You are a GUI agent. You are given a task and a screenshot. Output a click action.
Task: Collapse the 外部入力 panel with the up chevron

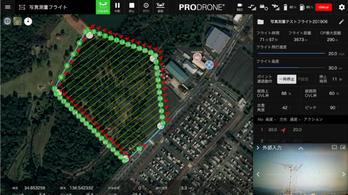(x=301, y=148)
